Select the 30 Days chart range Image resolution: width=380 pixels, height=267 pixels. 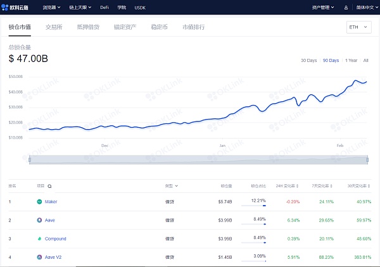click(308, 60)
